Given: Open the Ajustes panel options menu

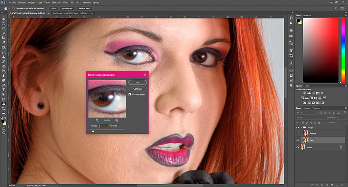Looking at the screenshot, I should pyautogui.click(x=346, y=86).
